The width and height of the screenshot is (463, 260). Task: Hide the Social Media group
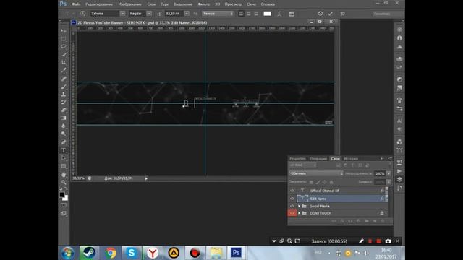pyautogui.click(x=292, y=206)
